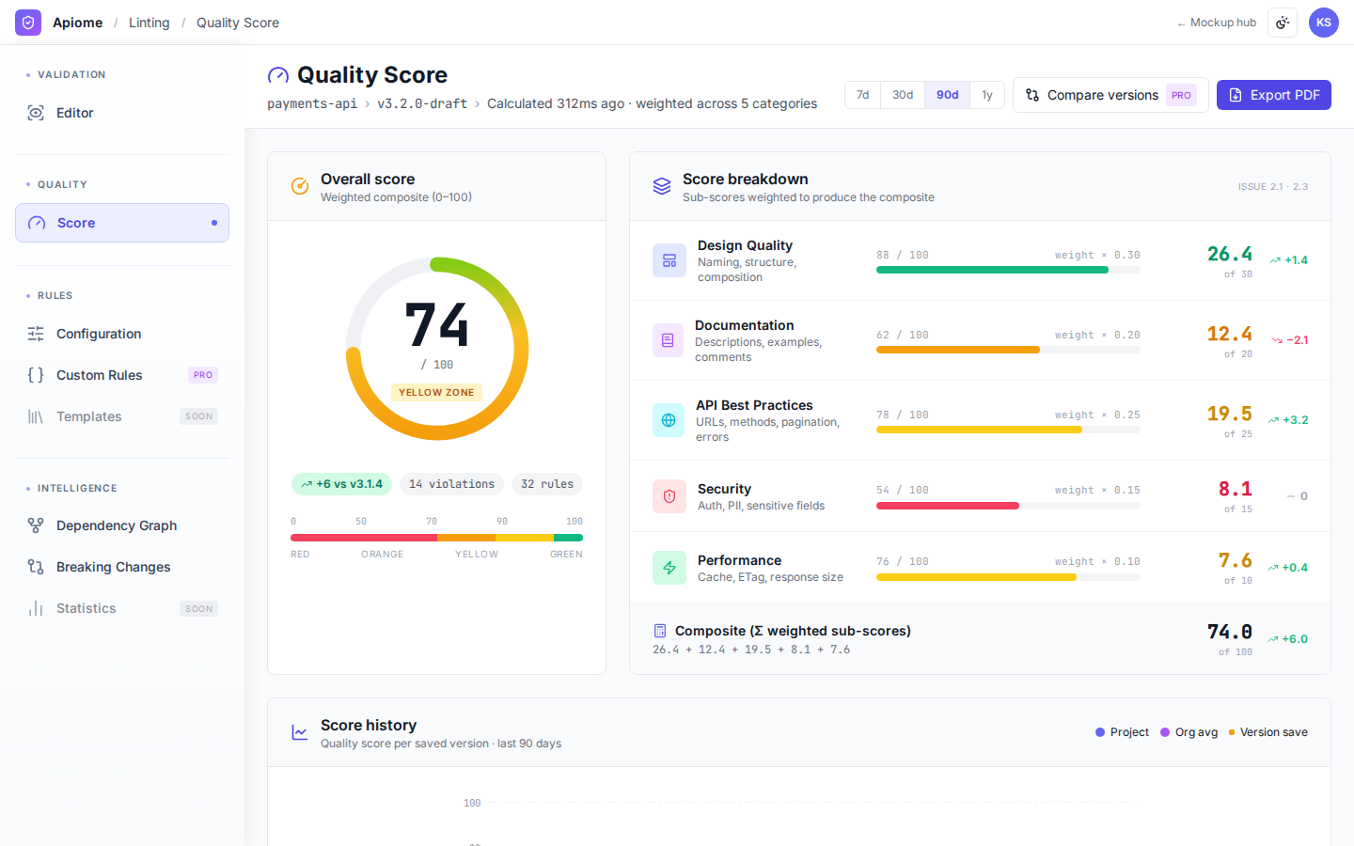Click the Apiome breadcrumb link
The height and width of the screenshot is (846, 1354).
pyautogui.click(x=77, y=23)
